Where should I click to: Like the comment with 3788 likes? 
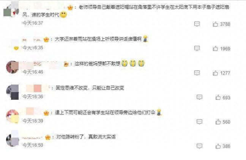[x=215, y=24]
